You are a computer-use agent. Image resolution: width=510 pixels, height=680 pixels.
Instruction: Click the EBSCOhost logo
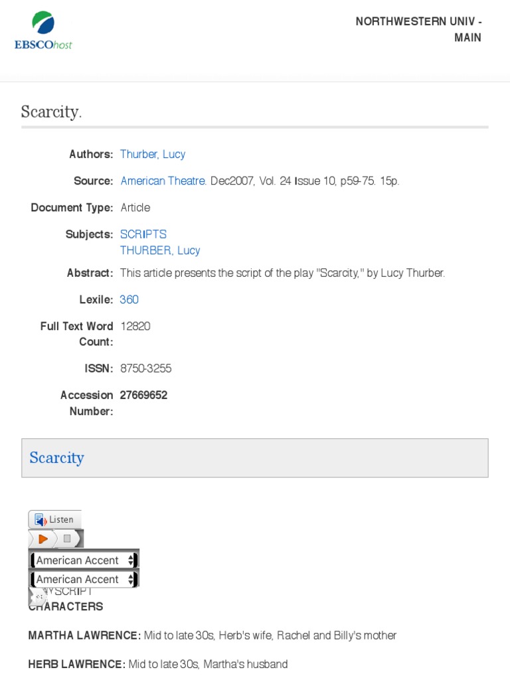point(43,31)
